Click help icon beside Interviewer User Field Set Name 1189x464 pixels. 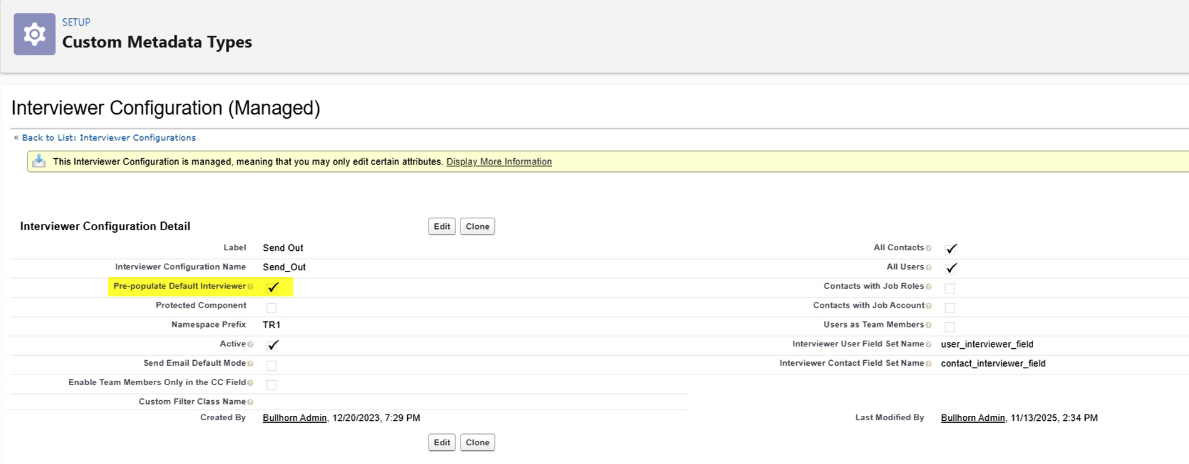[929, 345]
